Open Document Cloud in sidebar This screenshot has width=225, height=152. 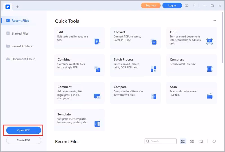point(23,59)
